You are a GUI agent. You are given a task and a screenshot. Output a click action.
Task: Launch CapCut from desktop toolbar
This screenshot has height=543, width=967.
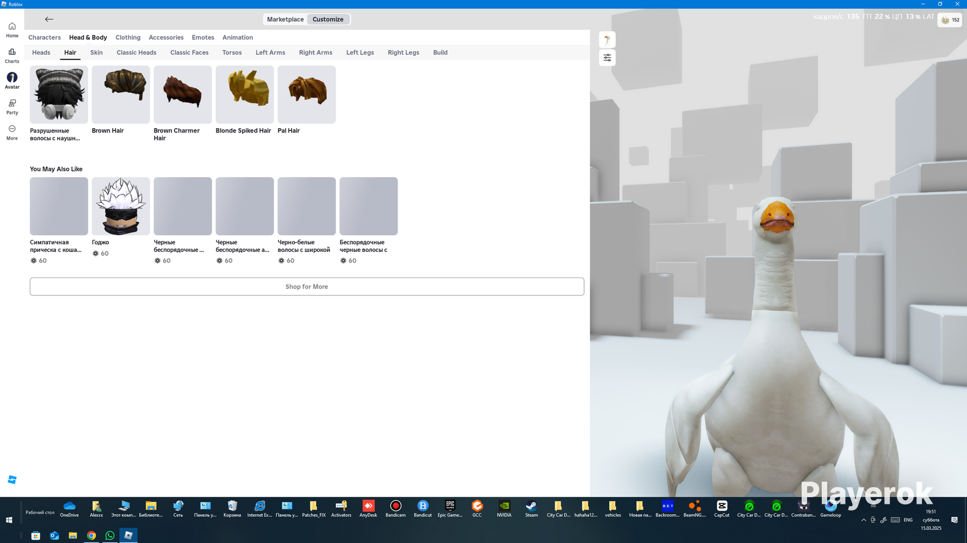[722, 509]
